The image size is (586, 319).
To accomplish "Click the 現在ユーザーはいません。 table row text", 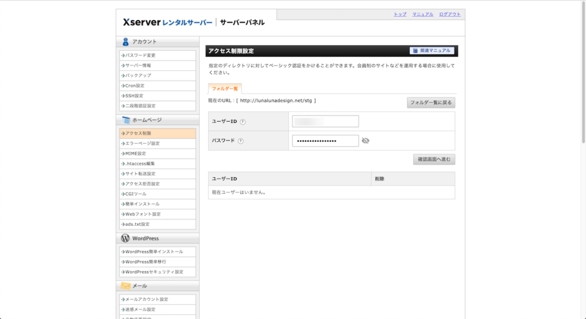I will click(239, 192).
